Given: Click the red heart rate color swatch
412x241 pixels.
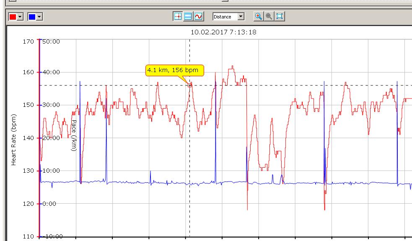Looking at the screenshot, I should [x=13, y=17].
